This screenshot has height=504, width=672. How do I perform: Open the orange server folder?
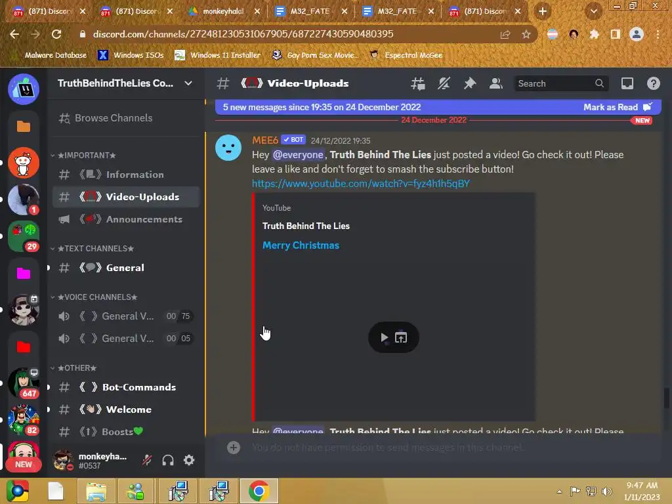pyautogui.click(x=24, y=126)
